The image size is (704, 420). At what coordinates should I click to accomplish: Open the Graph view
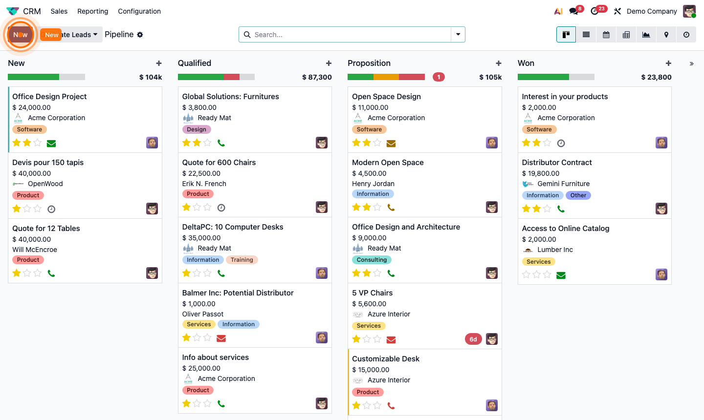[x=646, y=35]
